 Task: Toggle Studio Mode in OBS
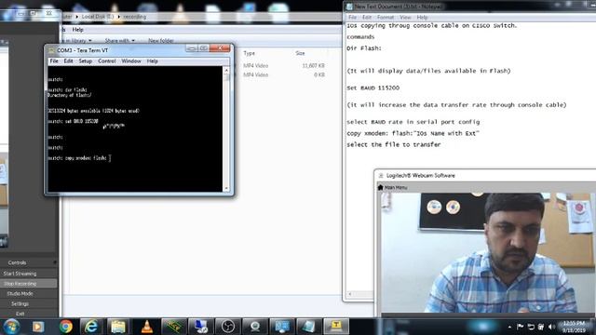(x=20, y=294)
